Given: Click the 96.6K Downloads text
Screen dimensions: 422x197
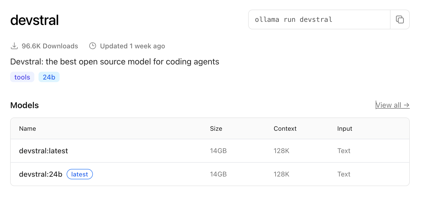Looking at the screenshot, I should pyautogui.click(x=50, y=46).
